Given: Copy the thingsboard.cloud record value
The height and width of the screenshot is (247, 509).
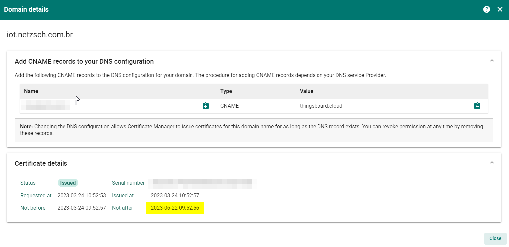Looking at the screenshot, I should [477, 106].
